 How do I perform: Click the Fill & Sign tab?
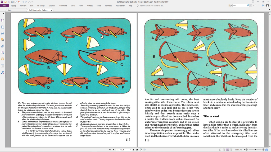41,6
